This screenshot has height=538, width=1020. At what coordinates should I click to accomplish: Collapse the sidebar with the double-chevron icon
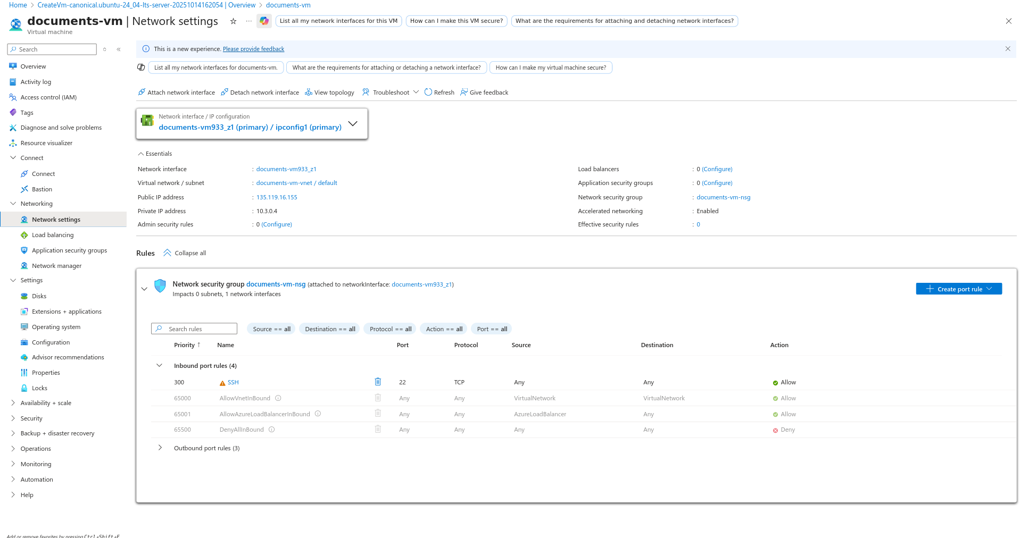(119, 49)
